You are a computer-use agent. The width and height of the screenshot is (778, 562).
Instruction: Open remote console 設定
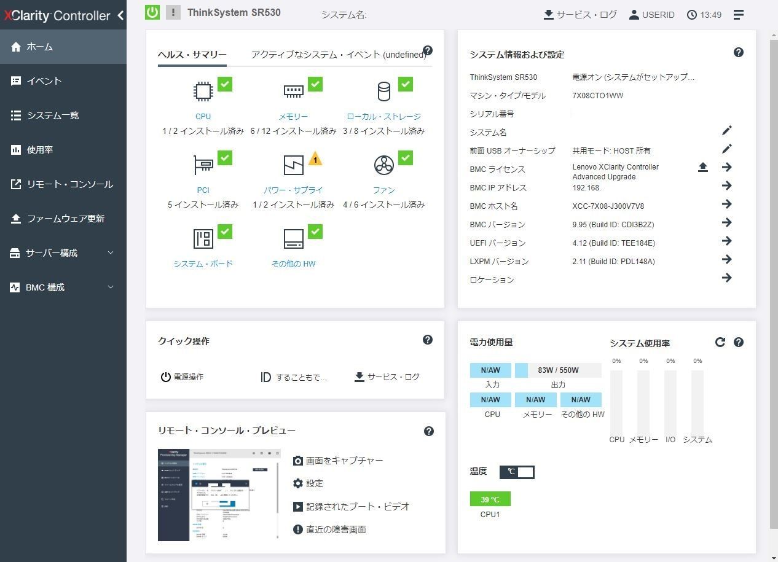308,483
